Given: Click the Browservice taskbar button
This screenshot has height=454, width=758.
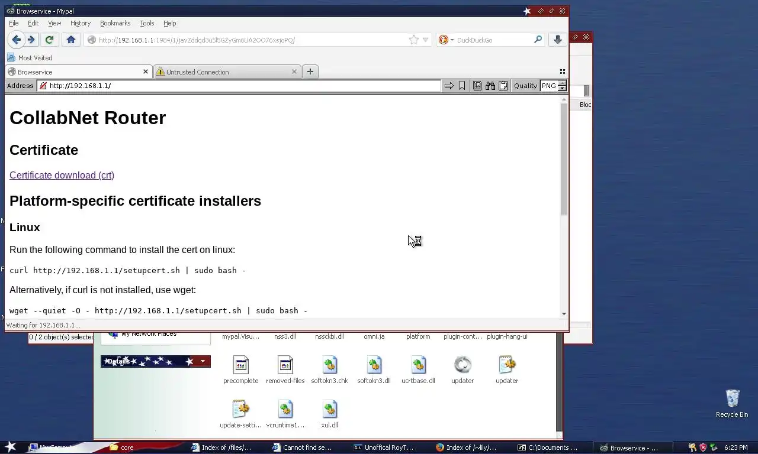Looking at the screenshot, I should [x=633, y=447].
